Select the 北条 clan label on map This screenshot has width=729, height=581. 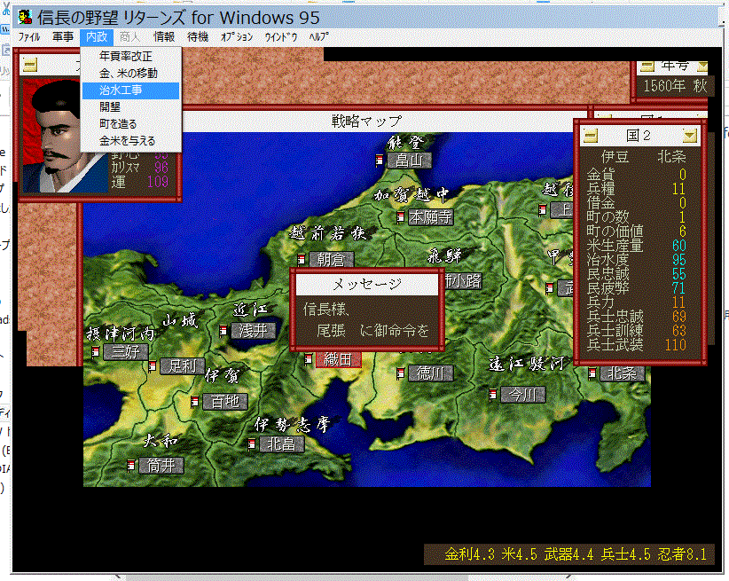click(623, 373)
